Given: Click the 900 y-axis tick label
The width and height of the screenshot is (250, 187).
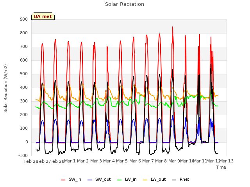Looking at the screenshot, I should 24,19.
